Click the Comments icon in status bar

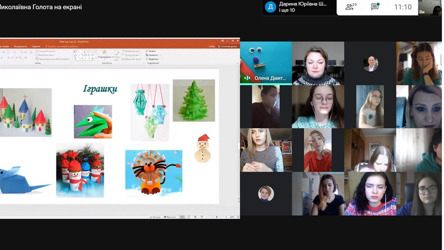pos(169,217)
